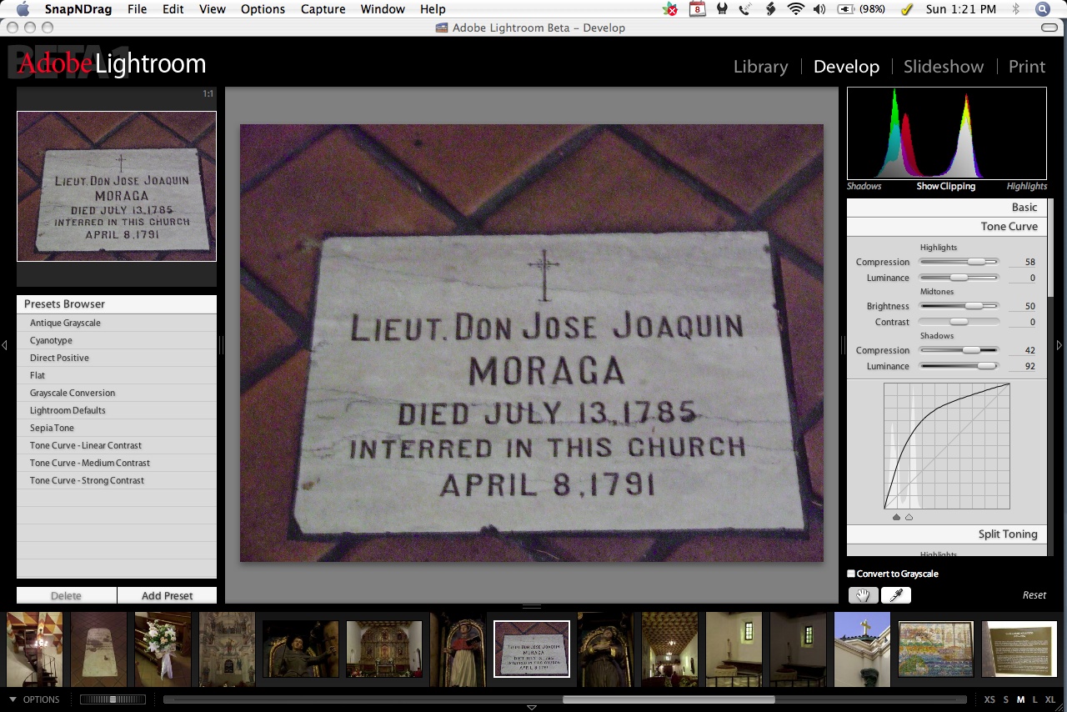Enable the Convert to Grayscale checkbox
Image resolution: width=1067 pixels, height=712 pixels.
click(x=851, y=574)
